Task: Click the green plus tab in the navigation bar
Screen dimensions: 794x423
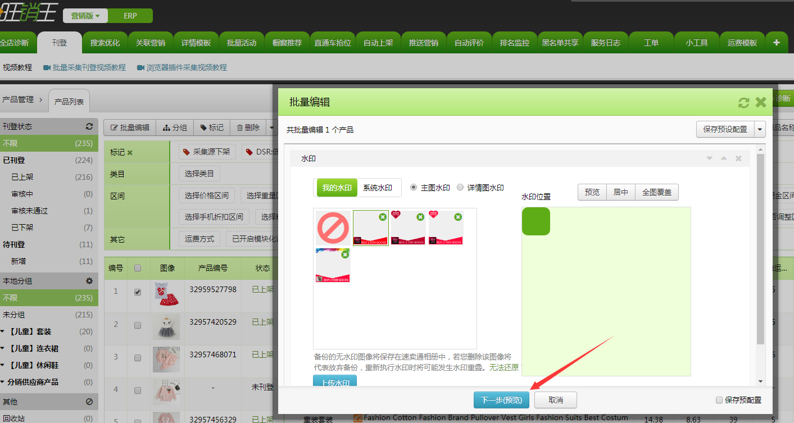Action: pyautogui.click(x=777, y=43)
